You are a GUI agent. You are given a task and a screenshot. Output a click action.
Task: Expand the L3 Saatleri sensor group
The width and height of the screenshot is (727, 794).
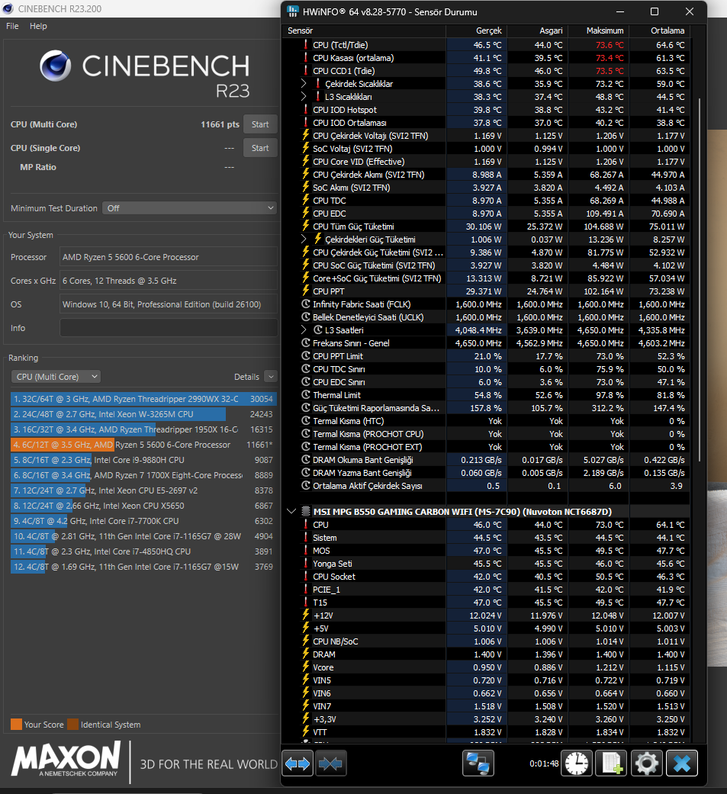304,329
